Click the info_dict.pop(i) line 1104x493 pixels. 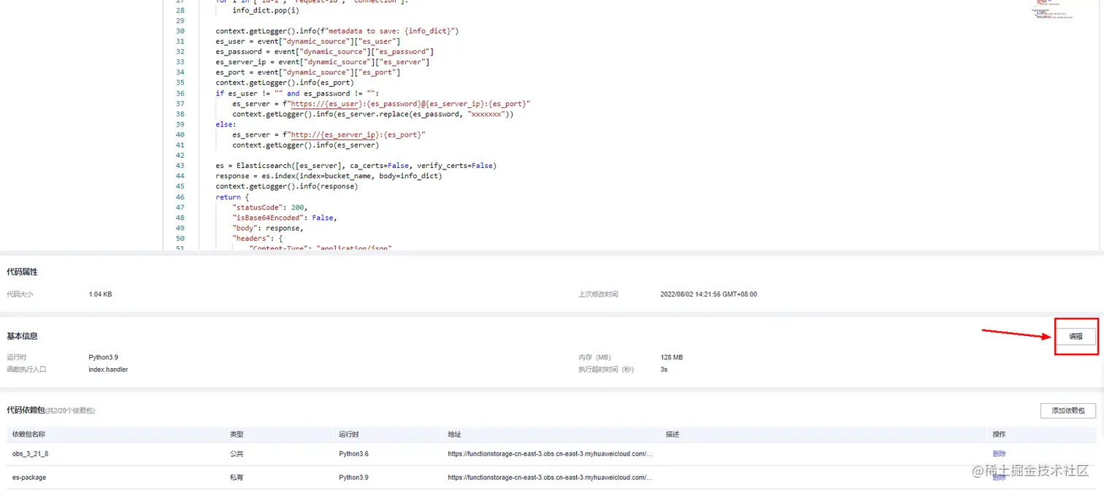(x=266, y=11)
